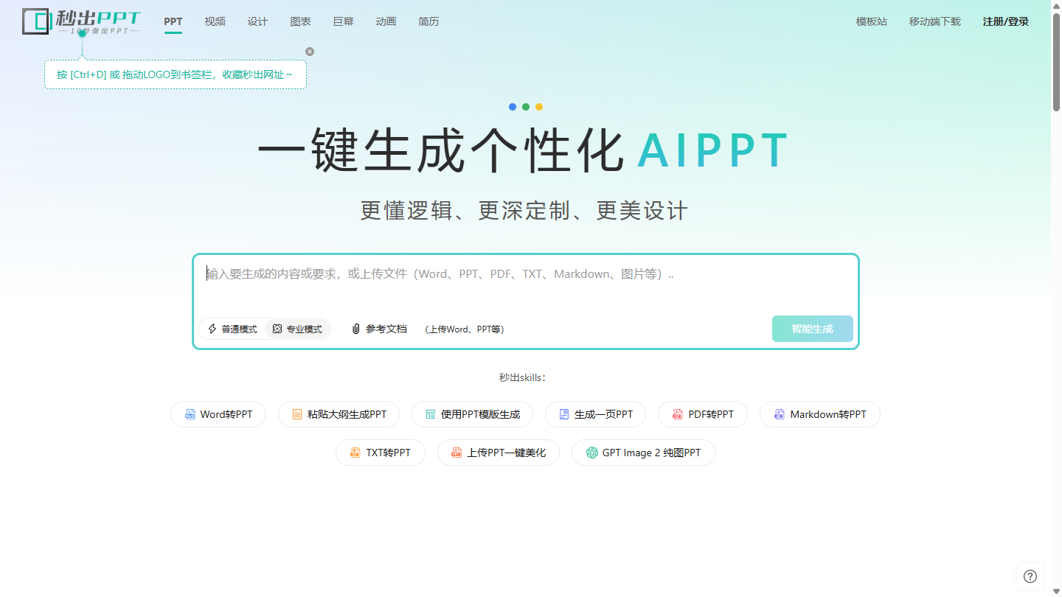Open the 设计 navigation tab
1062x597 pixels.
point(258,21)
